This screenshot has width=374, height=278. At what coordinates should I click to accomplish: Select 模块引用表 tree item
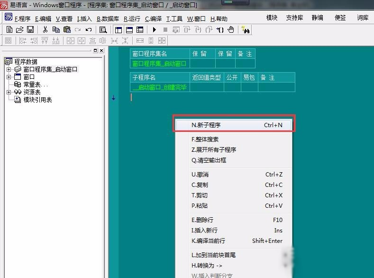(x=38, y=100)
